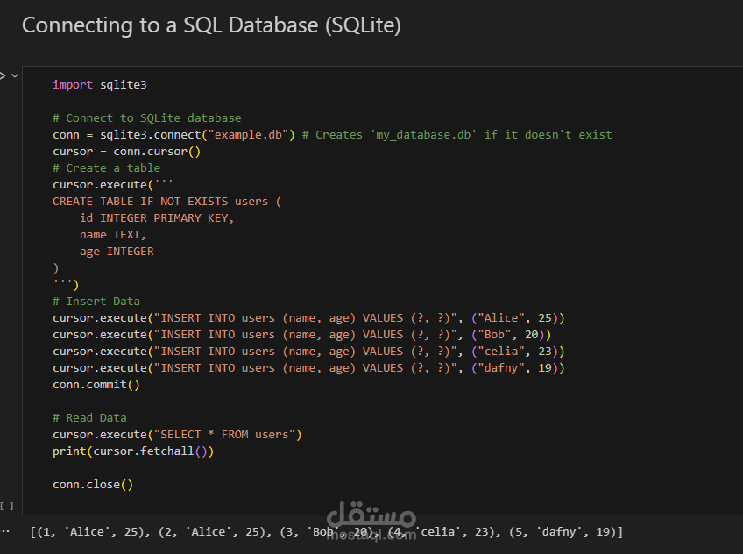Click the 'Connecting to a SQL Database (SQLite)' heading
This screenshot has width=743, height=554.
pos(211,25)
